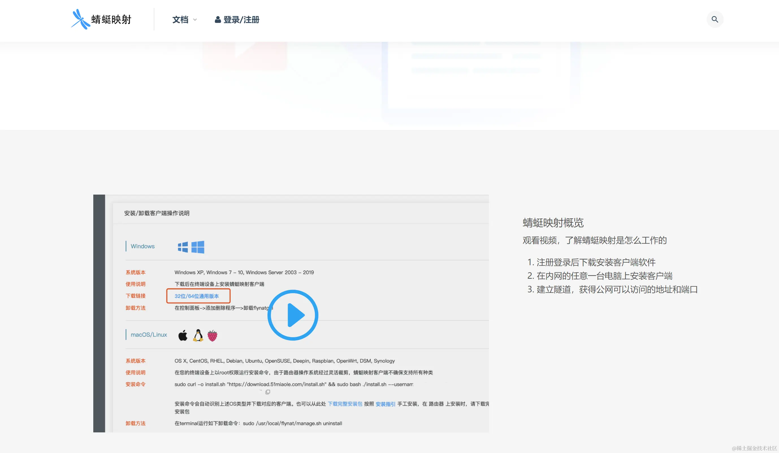Screen dimensions: 779x453
Task: Click 登录/注册 in the navigation bar
Action: (242, 19)
